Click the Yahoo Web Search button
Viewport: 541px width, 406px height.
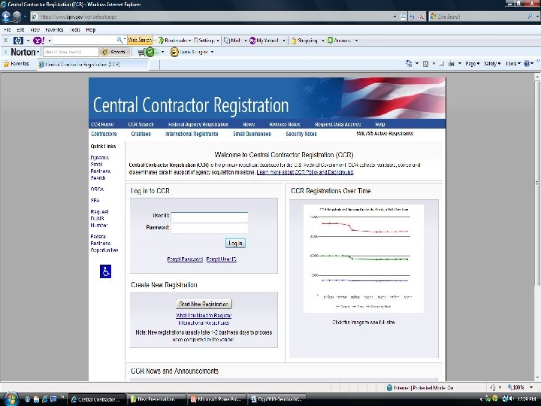pos(140,41)
